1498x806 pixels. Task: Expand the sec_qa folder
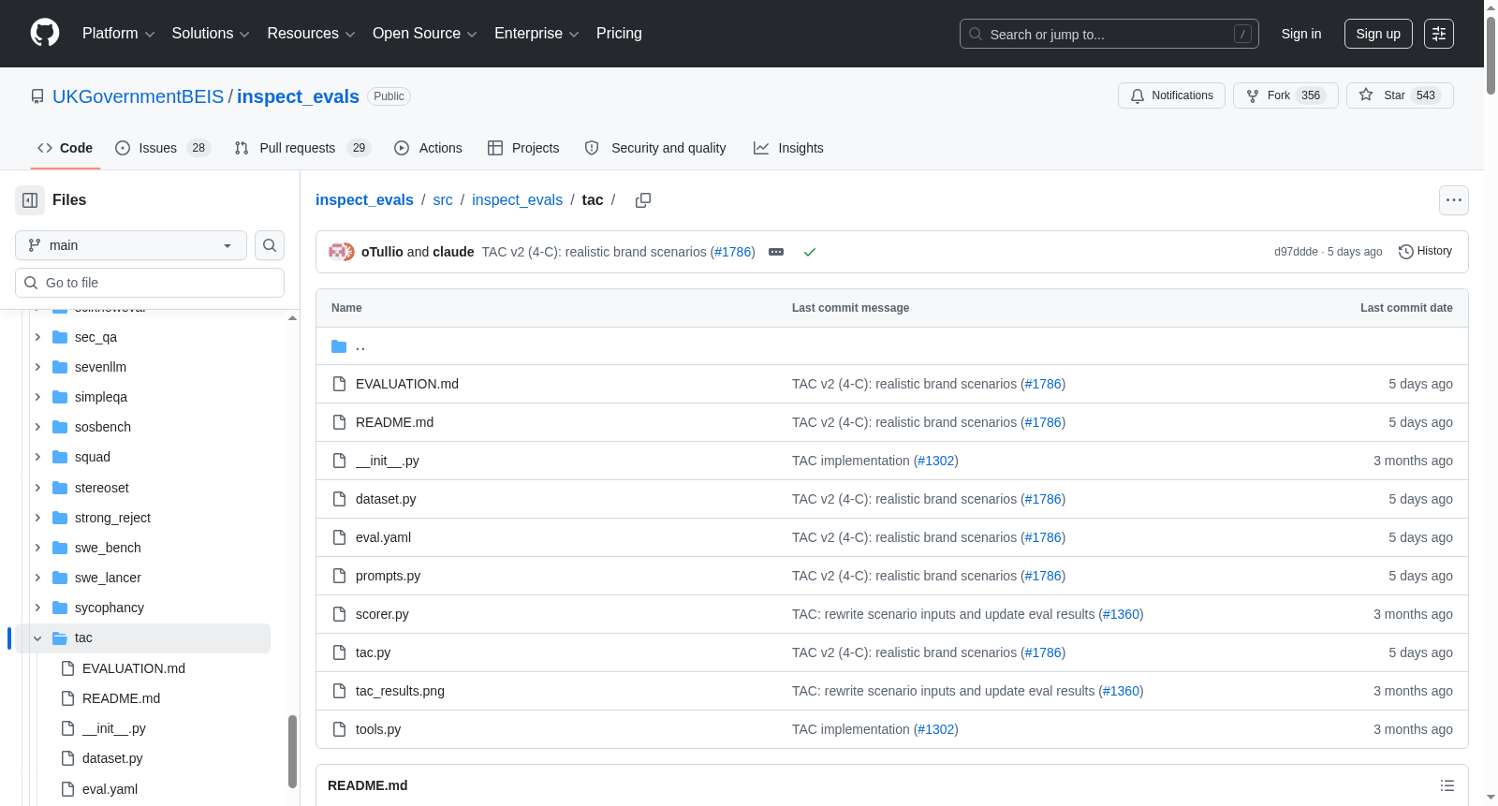[37, 337]
